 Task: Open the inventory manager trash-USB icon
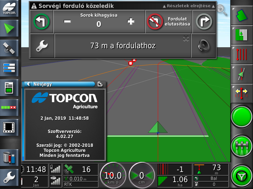coord(9,157)
